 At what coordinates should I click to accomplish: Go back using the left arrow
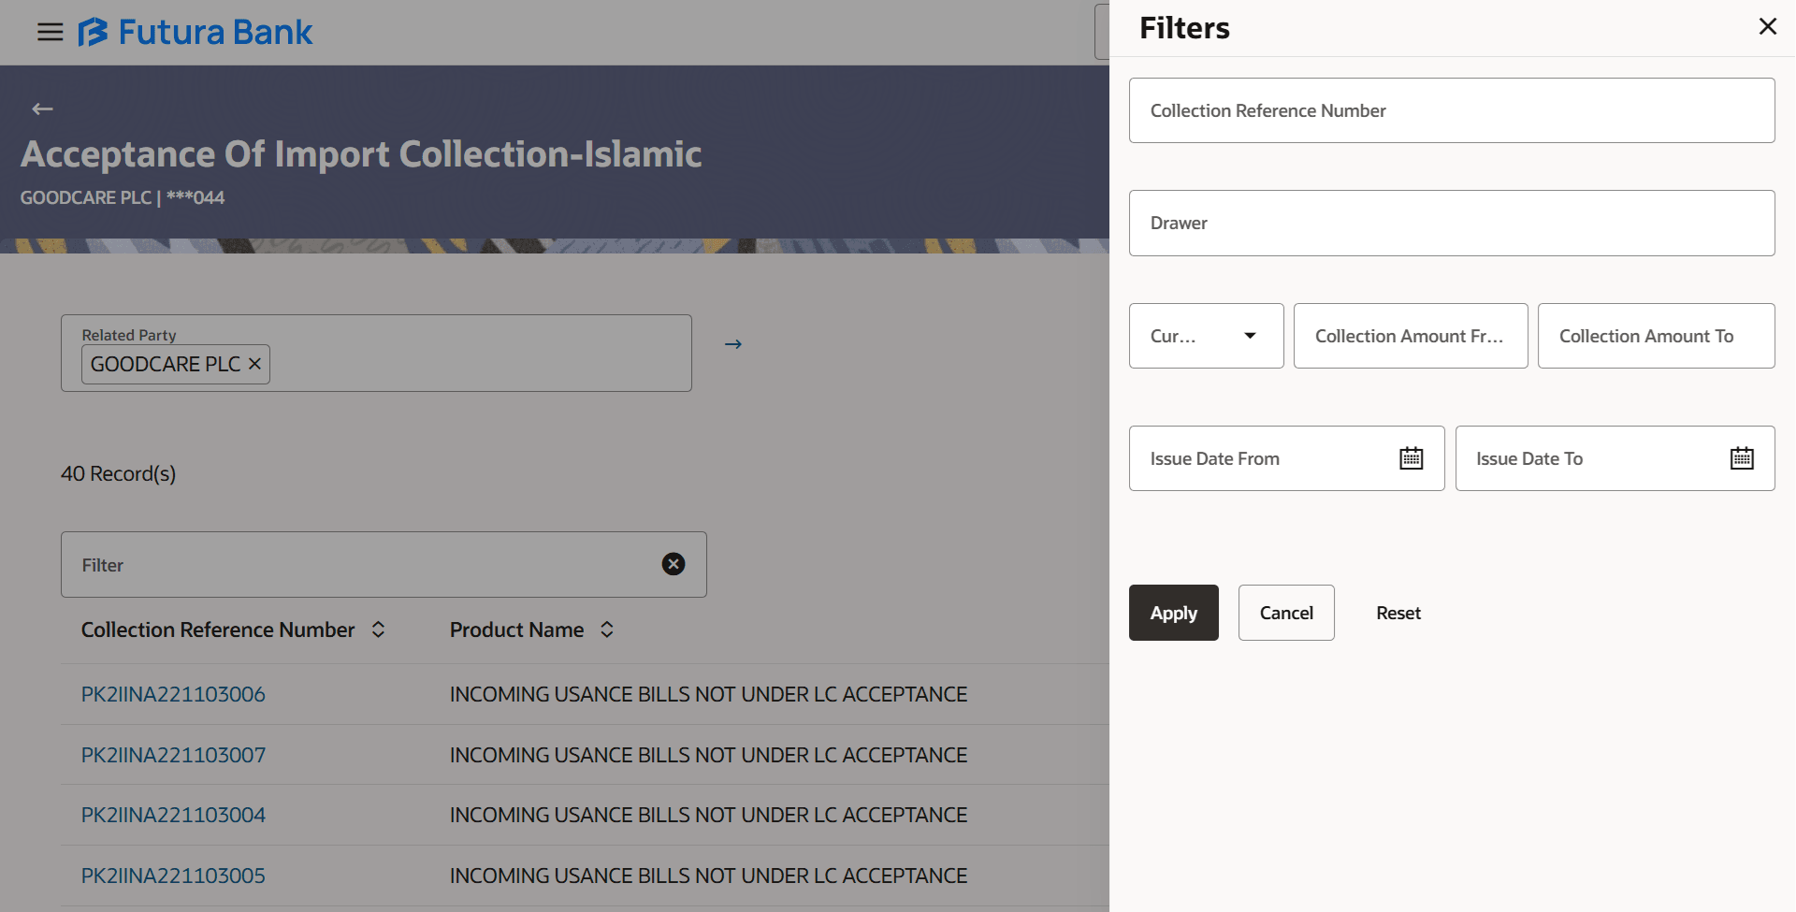(x=42, y=109)
